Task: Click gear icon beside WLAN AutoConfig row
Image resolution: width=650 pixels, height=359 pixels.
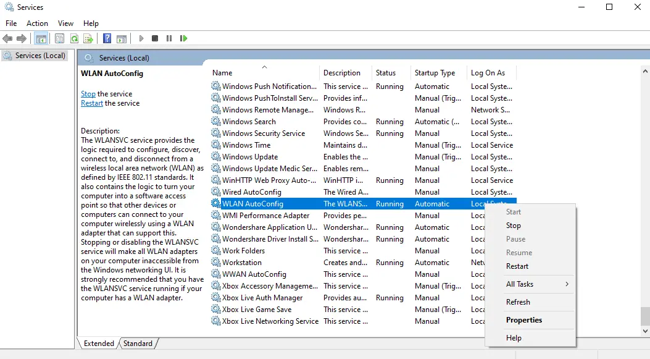Action: [x=215, y=203]
